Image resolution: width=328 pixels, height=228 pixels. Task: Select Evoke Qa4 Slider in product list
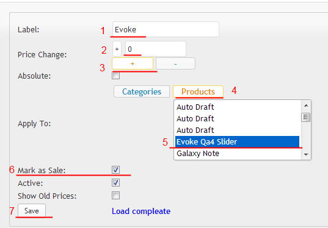point(238,142)
